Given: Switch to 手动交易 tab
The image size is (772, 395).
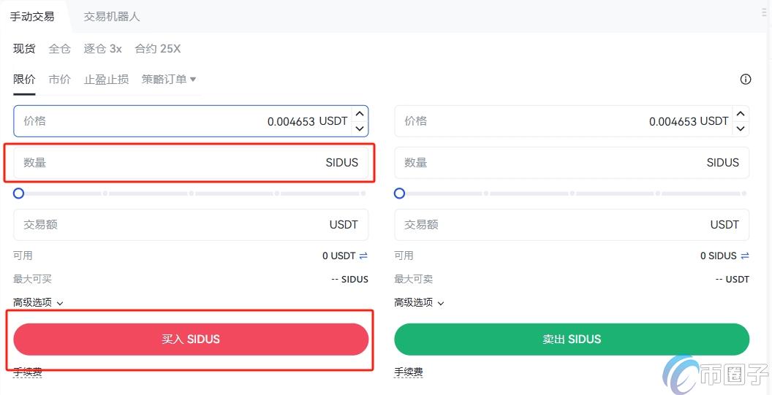Looking at the screenshot, I should pos(32,16).
